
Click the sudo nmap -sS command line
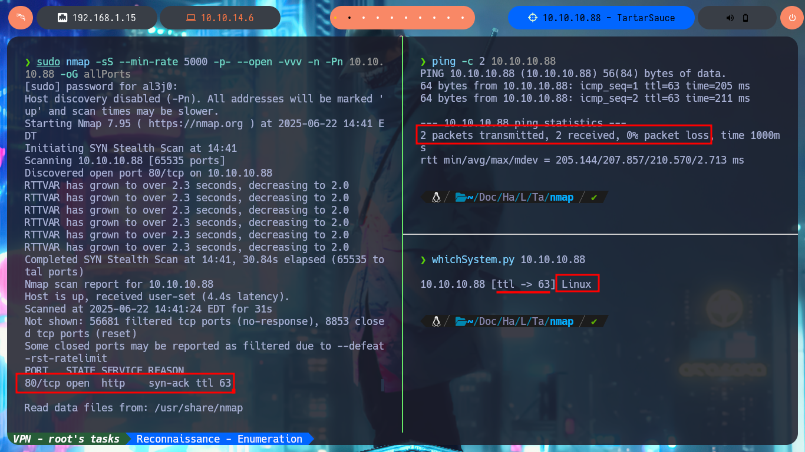click(x=204, y=68)
